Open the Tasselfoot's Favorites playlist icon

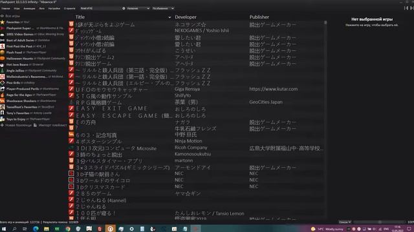tap(3, 107)
